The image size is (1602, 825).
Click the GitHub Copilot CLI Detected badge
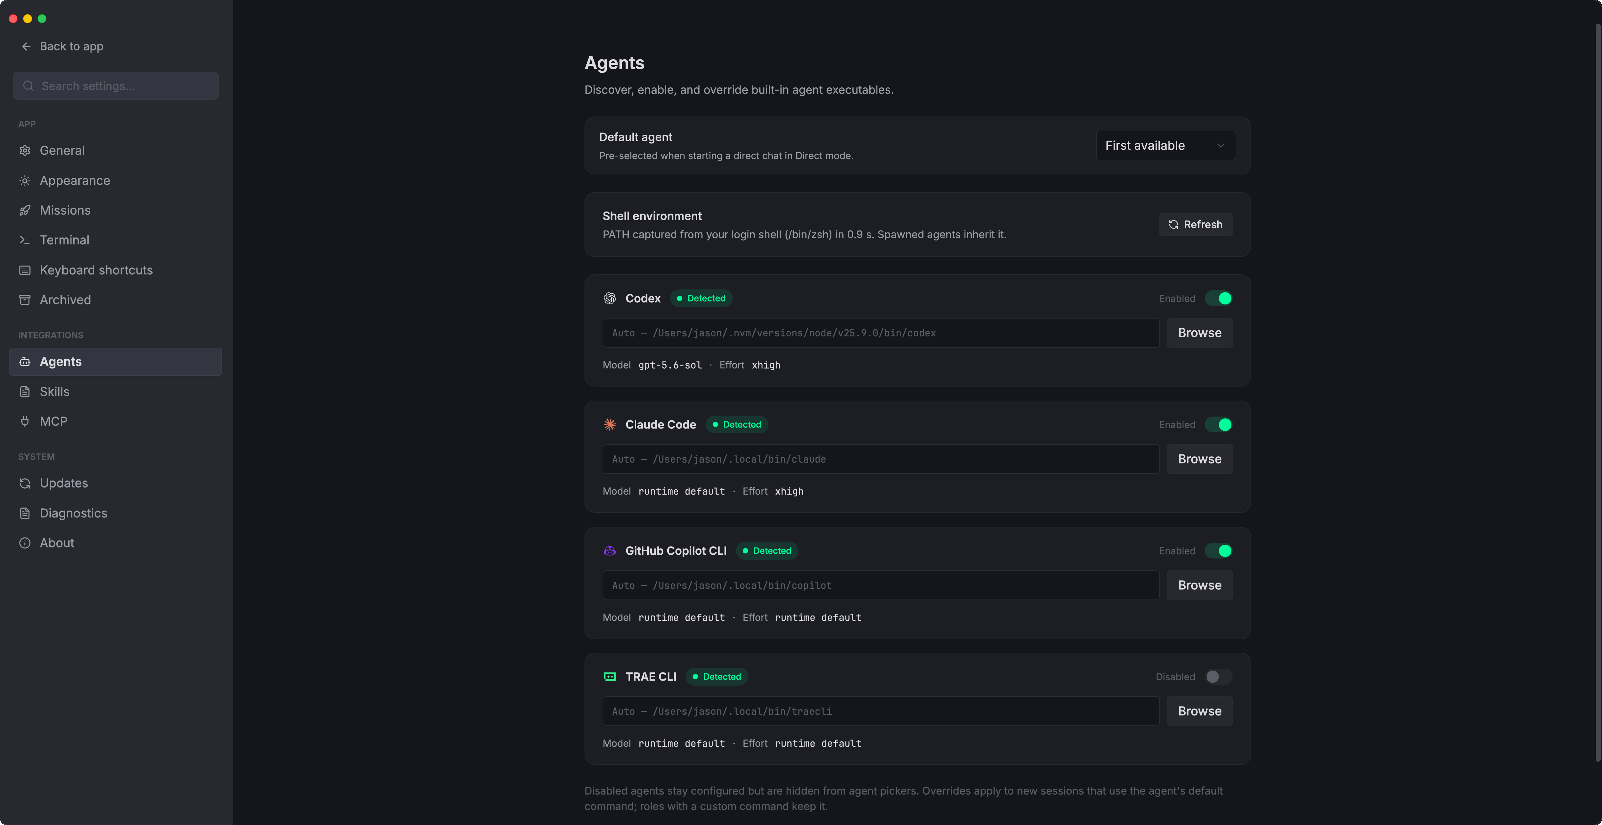[767, 551]
